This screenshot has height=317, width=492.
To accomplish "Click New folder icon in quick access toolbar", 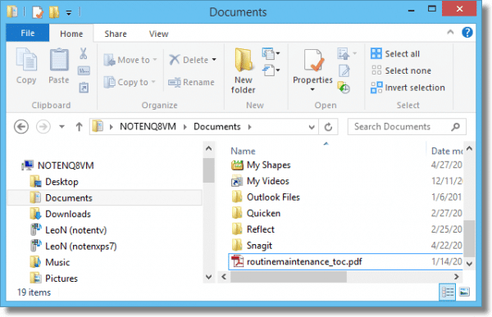I will click(54, 12).
